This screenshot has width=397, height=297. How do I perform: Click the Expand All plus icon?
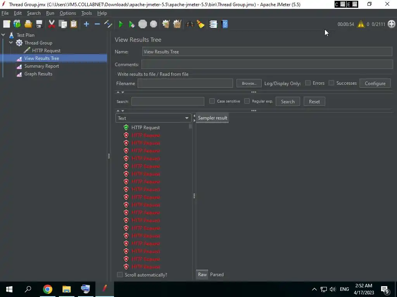86,24
